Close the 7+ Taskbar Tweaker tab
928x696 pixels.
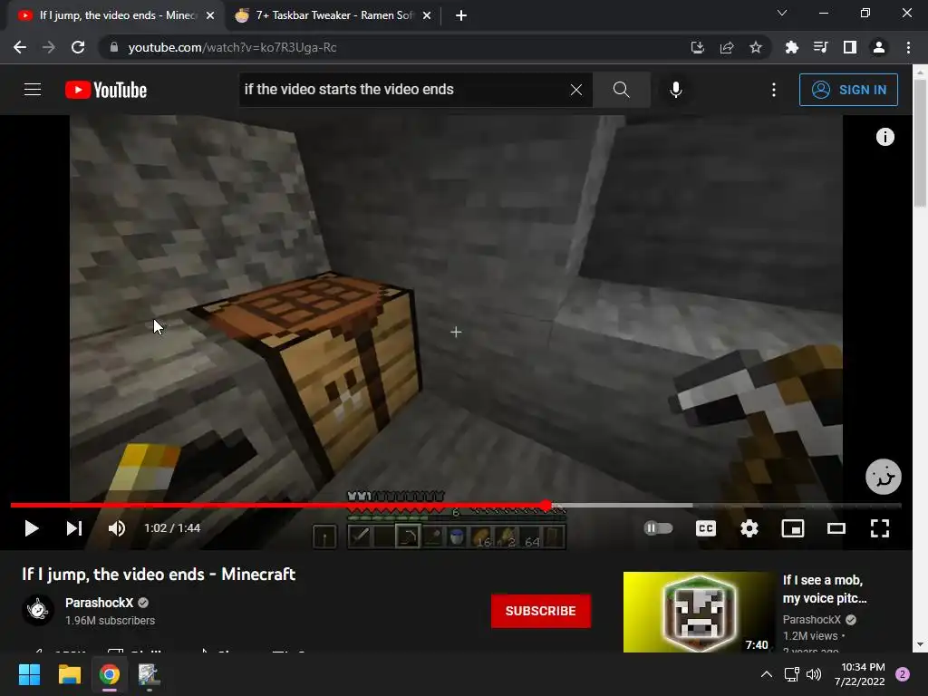(427, 15)
